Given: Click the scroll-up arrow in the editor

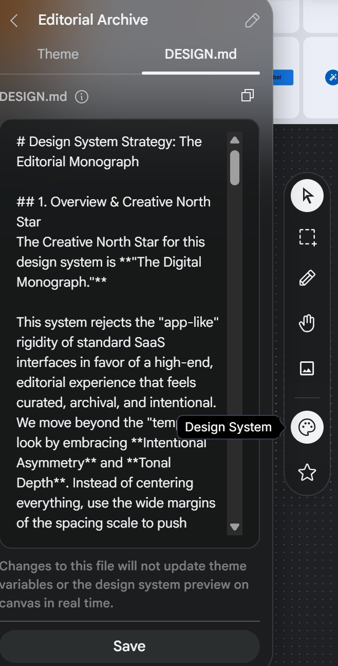Looking at the screenshot, I should 235,140.
